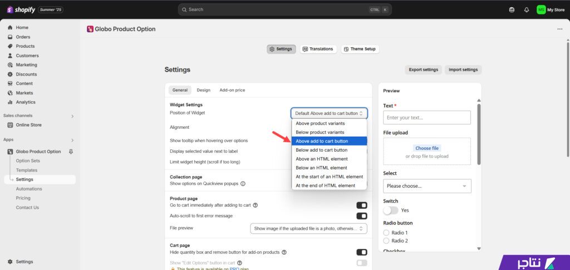Click the Content icon in sidebar

[x=10, y=83]
